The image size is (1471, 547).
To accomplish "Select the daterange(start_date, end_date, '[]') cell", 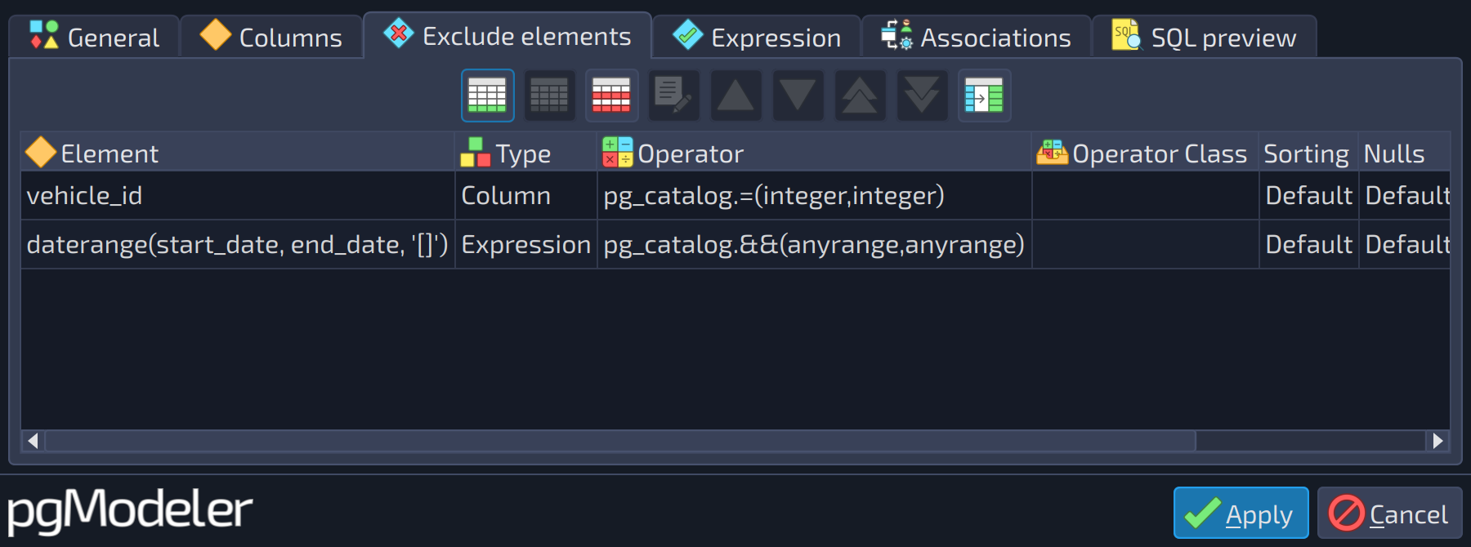I will pos(238,245).
